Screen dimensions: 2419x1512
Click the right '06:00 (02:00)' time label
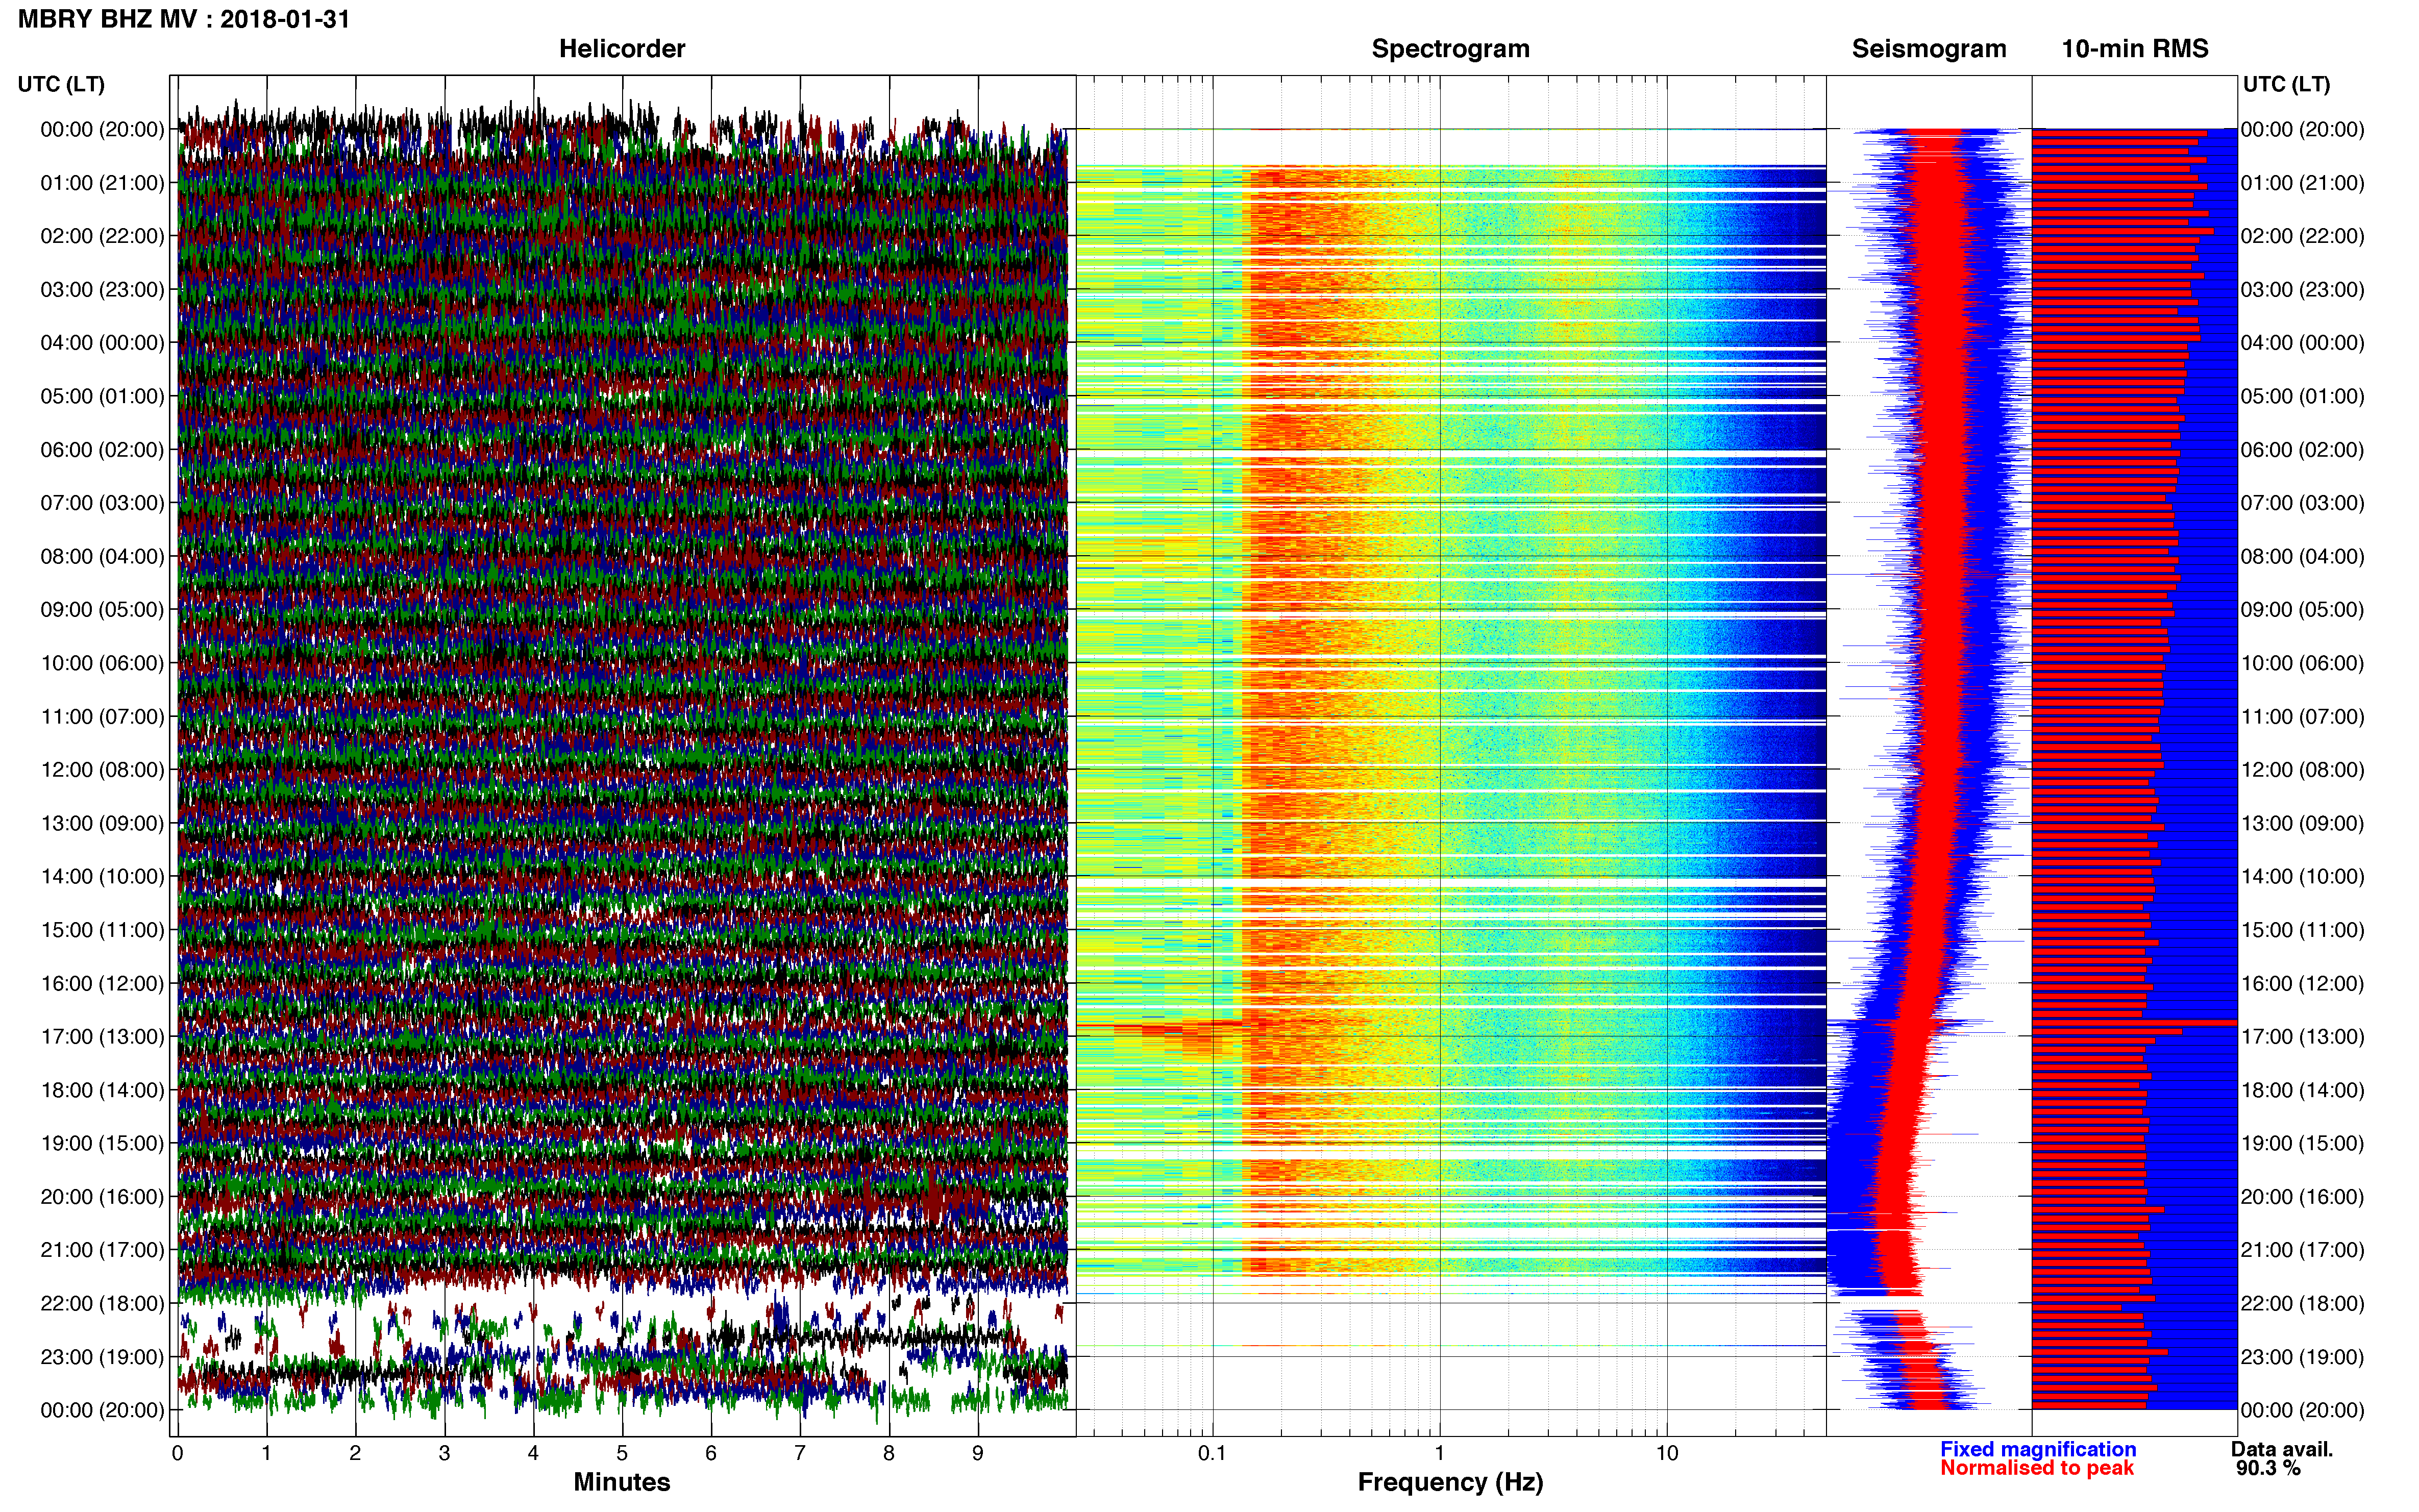pyautogui.click(x=2303, y=450)
